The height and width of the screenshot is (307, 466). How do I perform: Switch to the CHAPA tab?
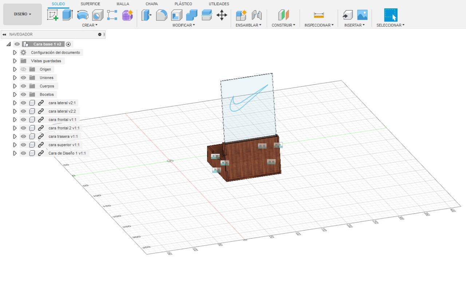152,4
